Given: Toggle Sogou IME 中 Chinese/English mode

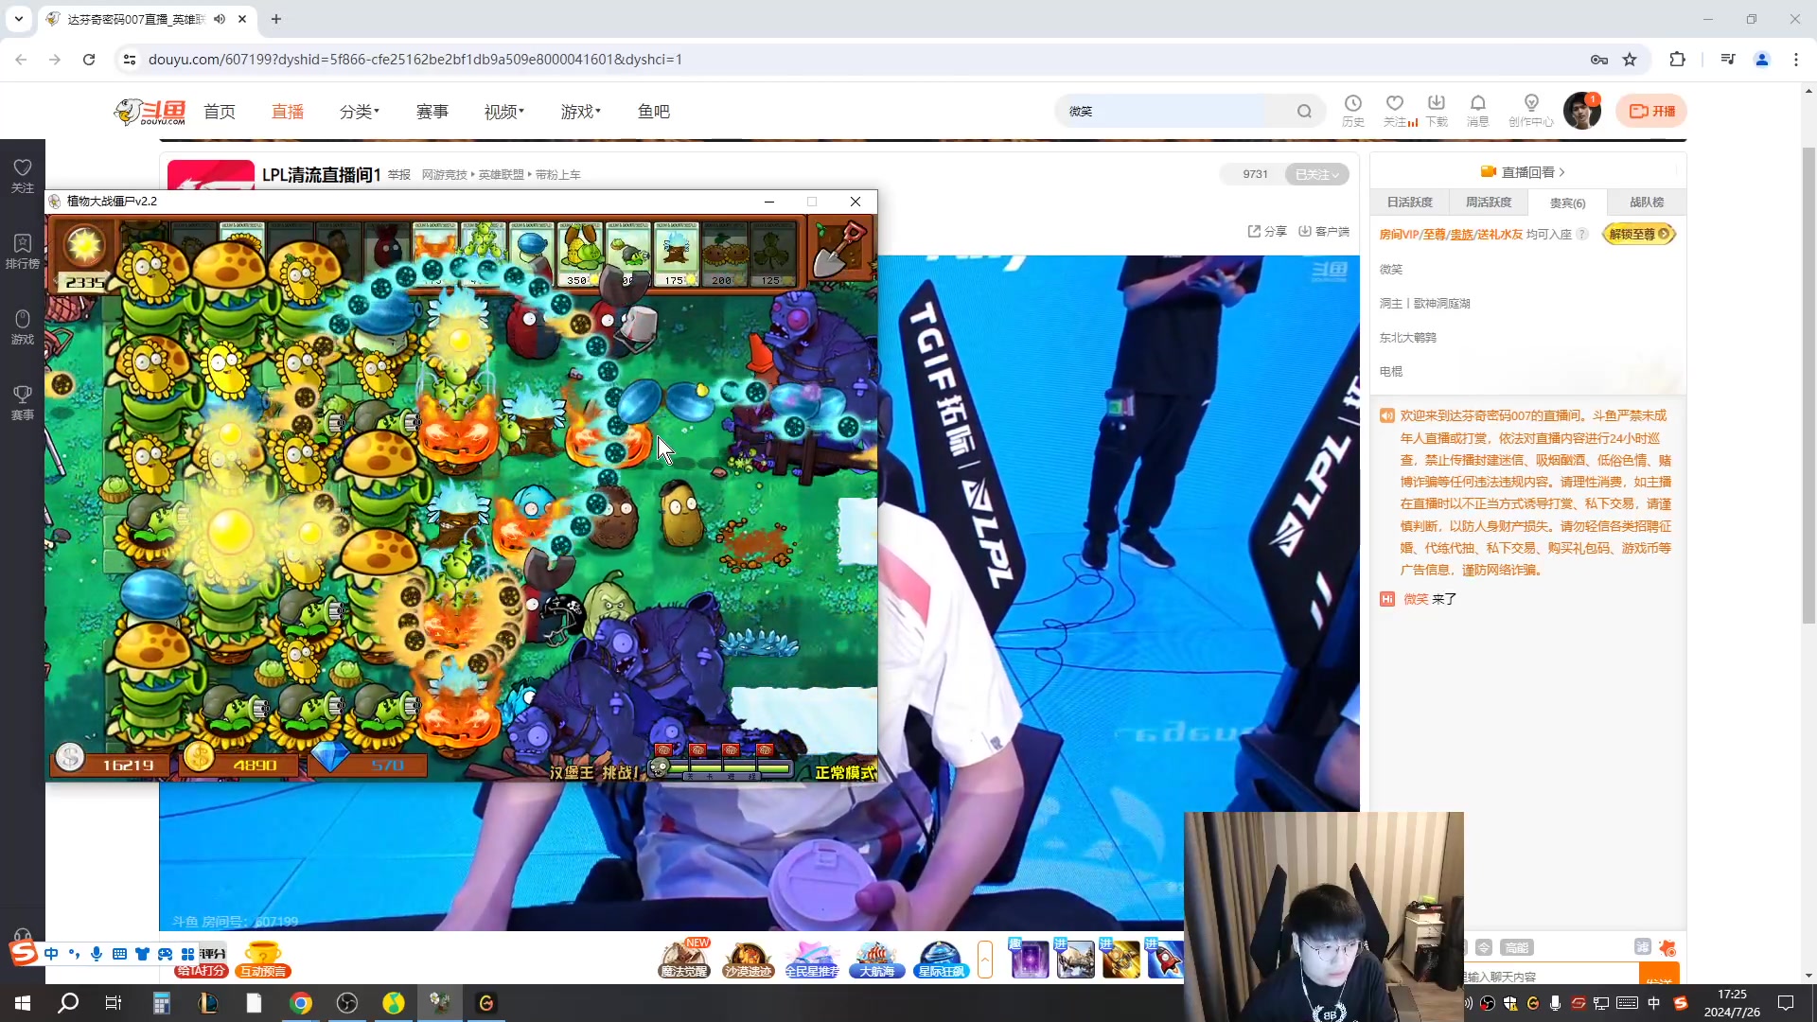Looking at the screenshot, I should (51, 953).
